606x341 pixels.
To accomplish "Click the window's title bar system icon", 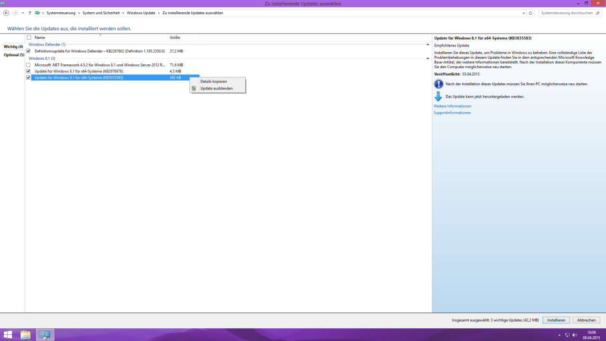I will 3,3.
